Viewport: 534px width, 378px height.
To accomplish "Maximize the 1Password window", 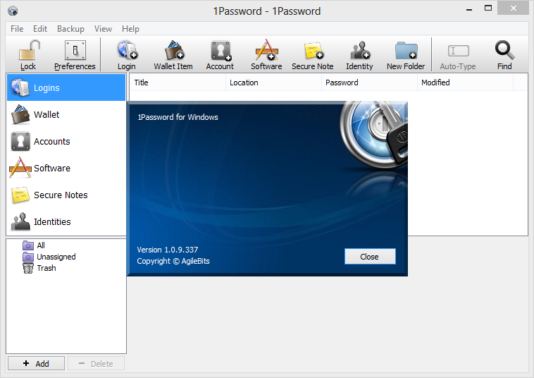I will [x=488, y=8].
